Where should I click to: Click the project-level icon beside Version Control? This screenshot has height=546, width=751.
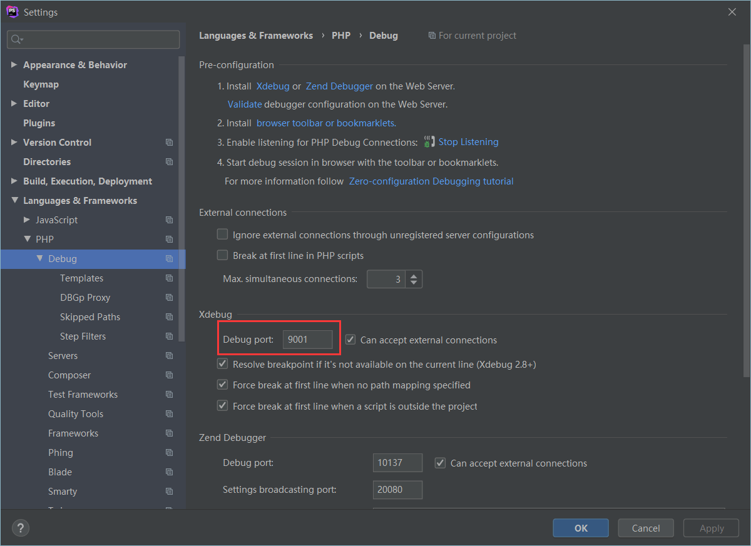[169, 143]
